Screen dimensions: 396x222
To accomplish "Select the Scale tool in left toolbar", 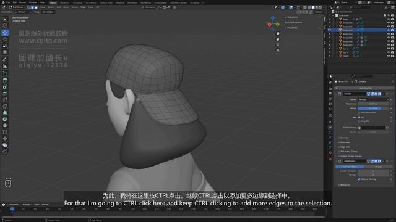I will pyautogui.click(x=5, y=46).
